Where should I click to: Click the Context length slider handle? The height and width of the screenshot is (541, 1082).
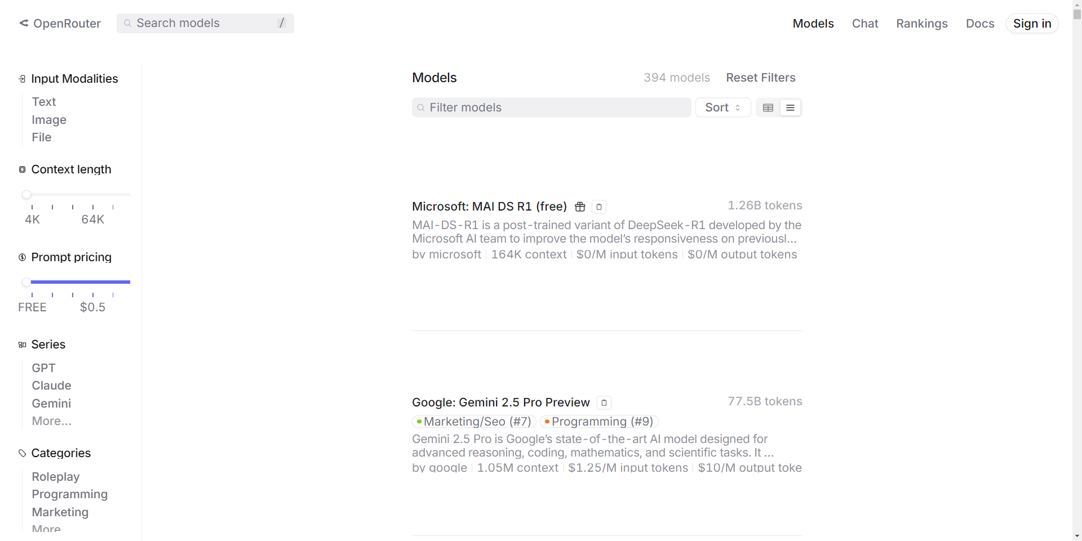(26, 195)
